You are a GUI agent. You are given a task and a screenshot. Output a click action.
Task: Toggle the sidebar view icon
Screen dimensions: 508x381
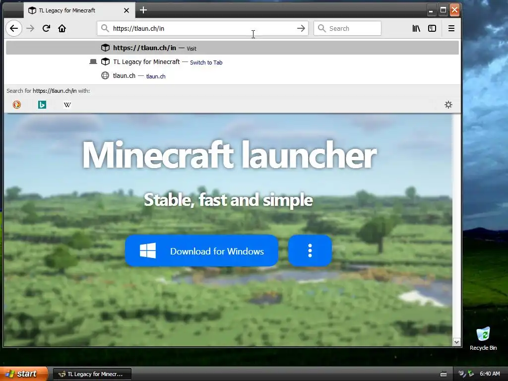(432, 28)
